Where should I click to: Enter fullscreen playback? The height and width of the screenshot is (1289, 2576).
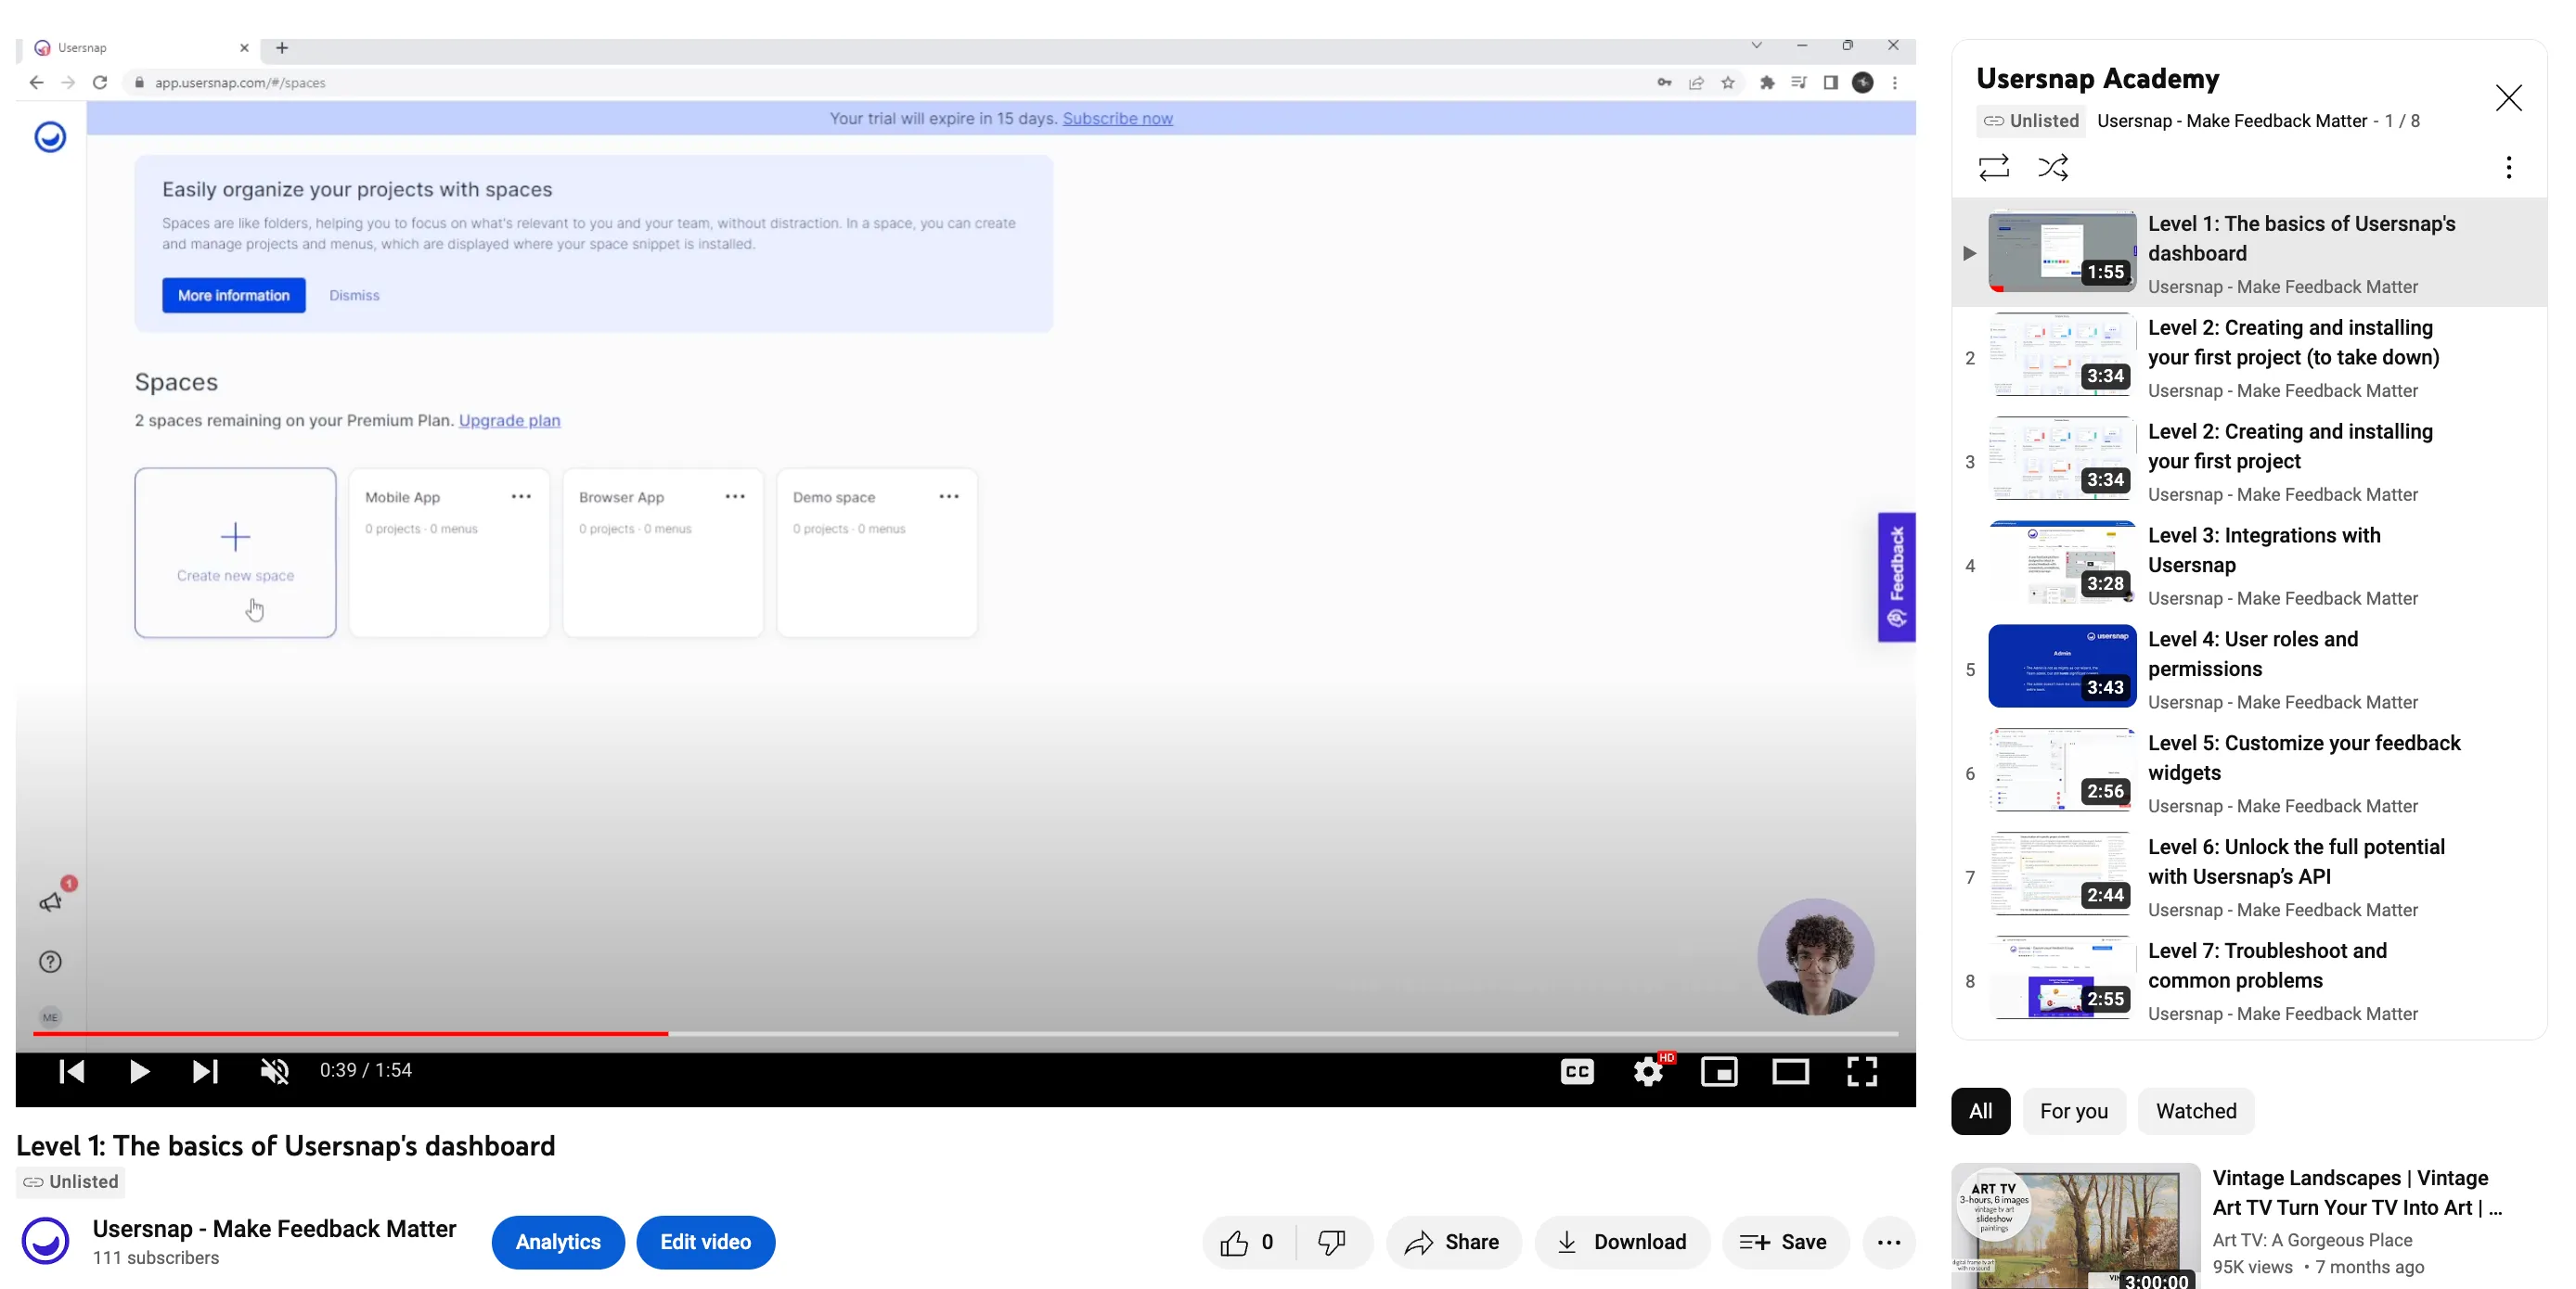point(1862,1071)
